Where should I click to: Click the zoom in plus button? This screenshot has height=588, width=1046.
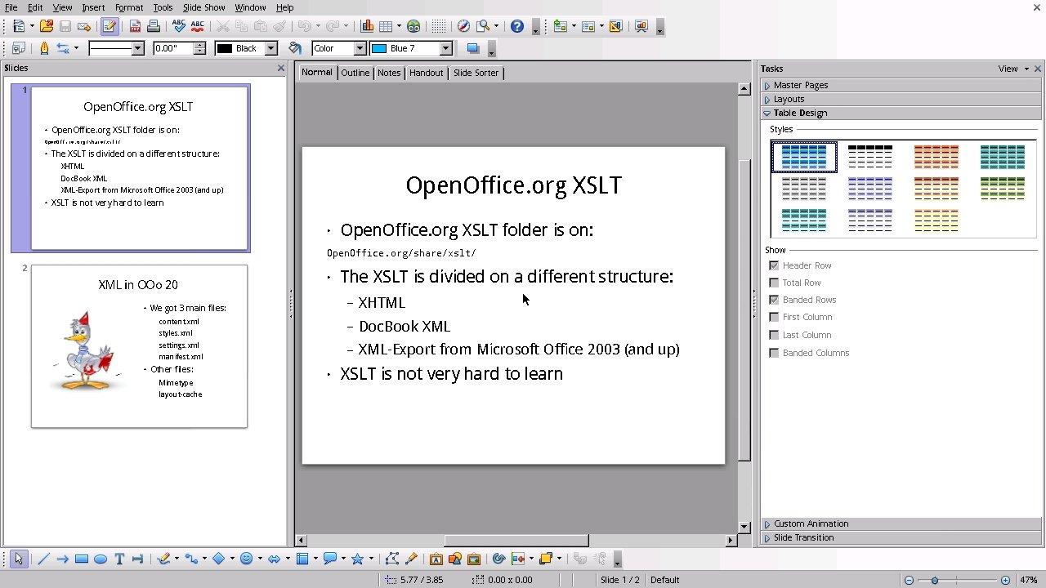[1005, 580]
